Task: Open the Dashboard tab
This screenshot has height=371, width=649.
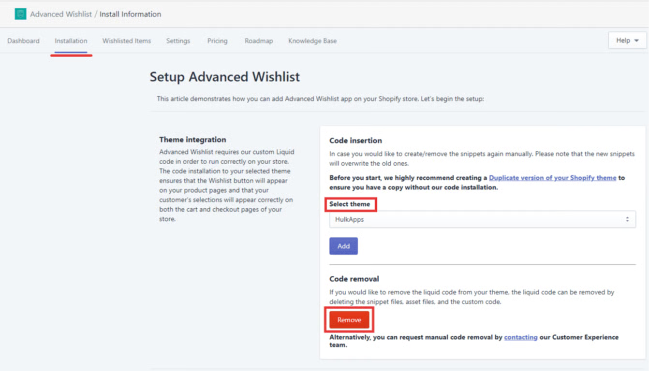Action: pos(23,41)
